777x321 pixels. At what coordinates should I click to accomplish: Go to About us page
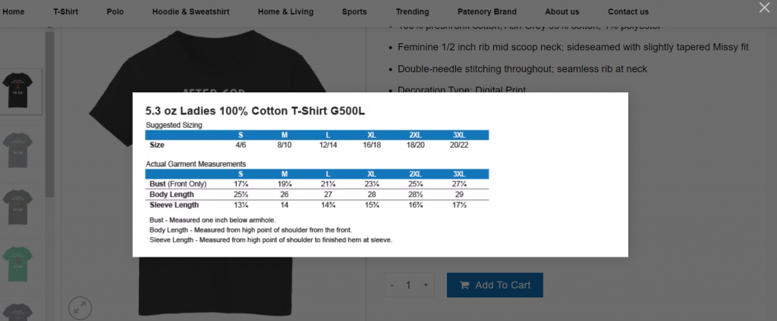[562, 12]
